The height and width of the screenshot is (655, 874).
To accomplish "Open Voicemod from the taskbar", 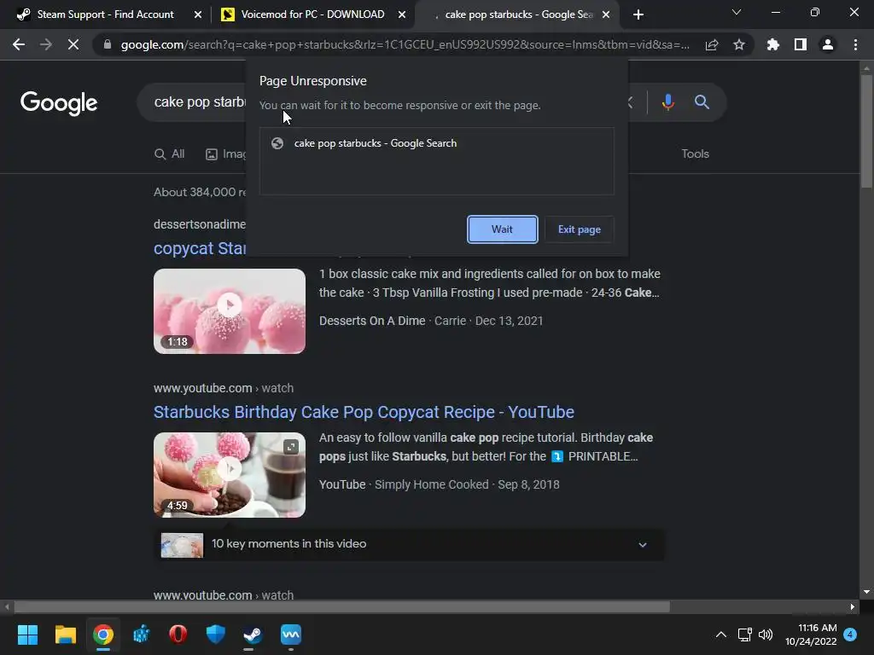I will tap(290, 635).
